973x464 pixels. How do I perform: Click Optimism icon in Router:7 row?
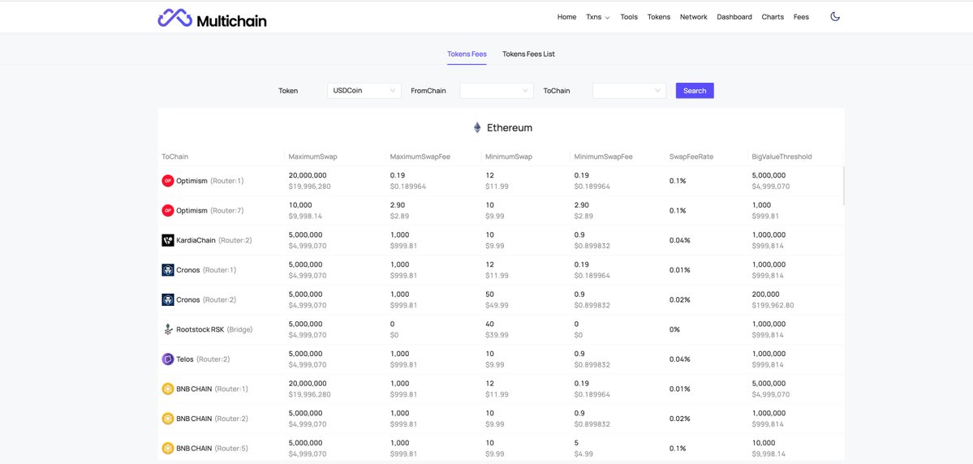tap(167, 210)
